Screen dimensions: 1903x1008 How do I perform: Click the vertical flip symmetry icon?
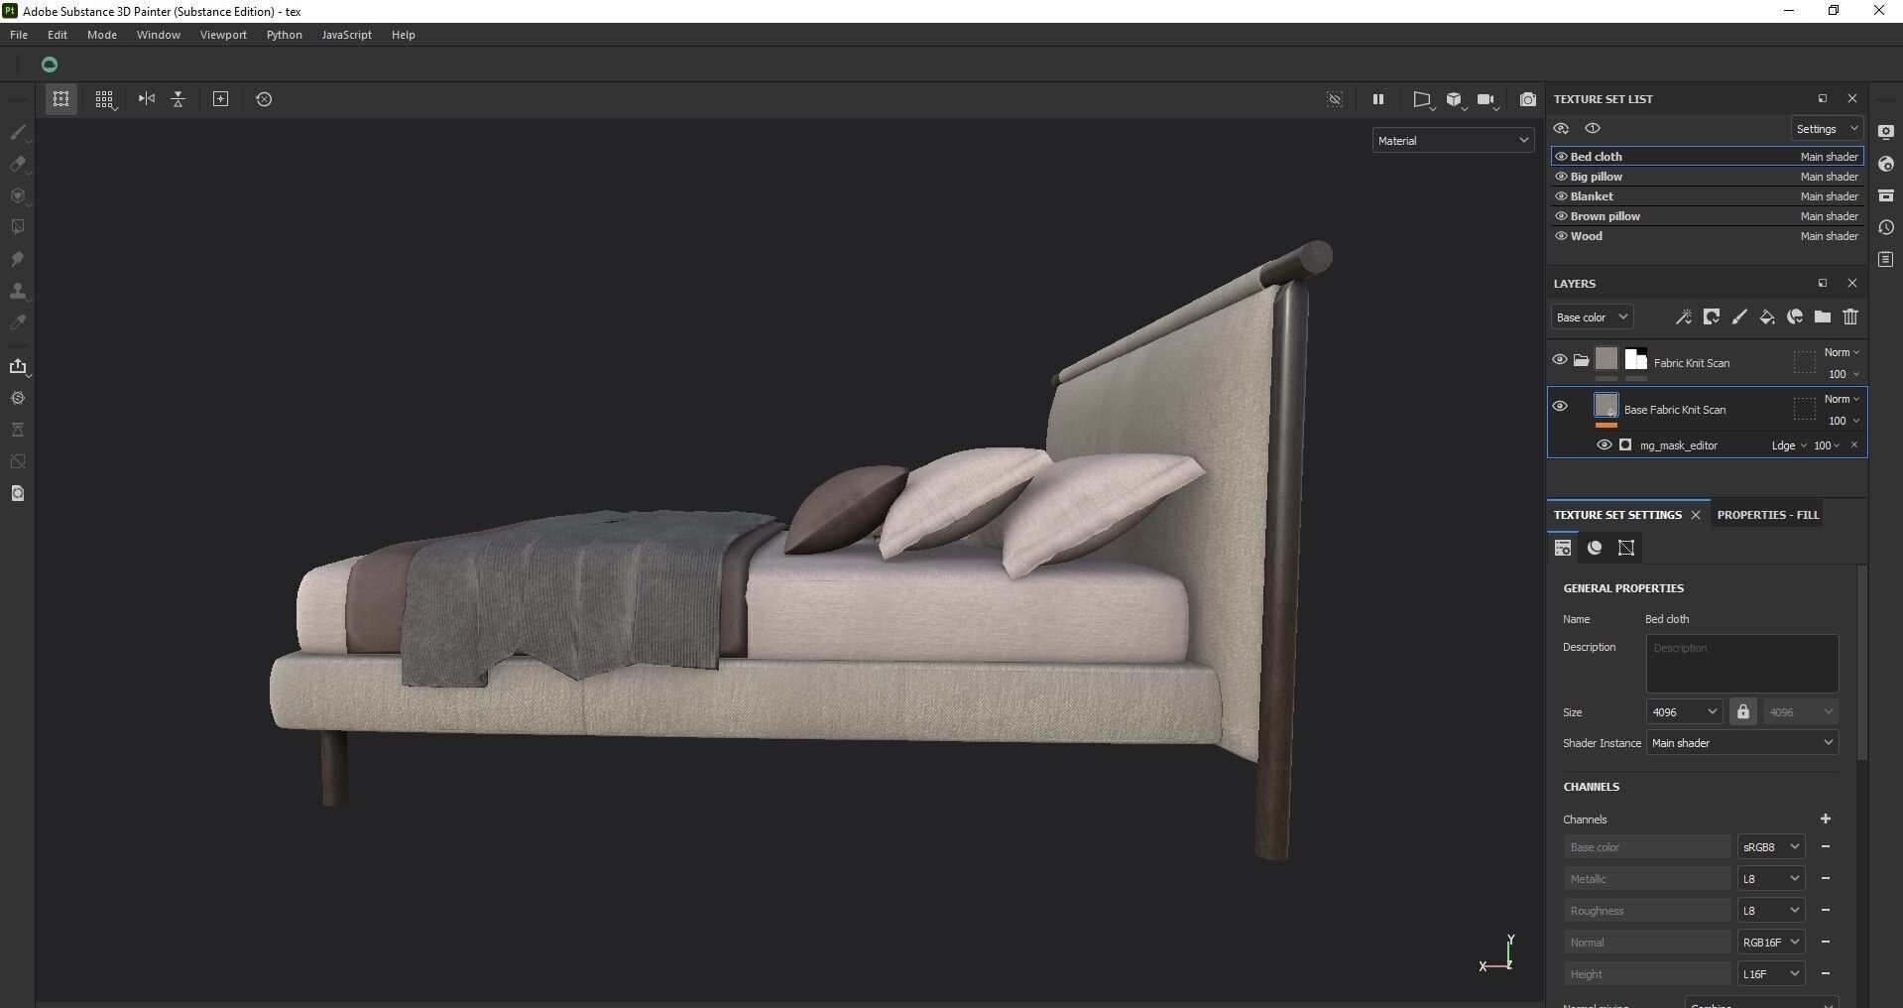pos(178,99)
